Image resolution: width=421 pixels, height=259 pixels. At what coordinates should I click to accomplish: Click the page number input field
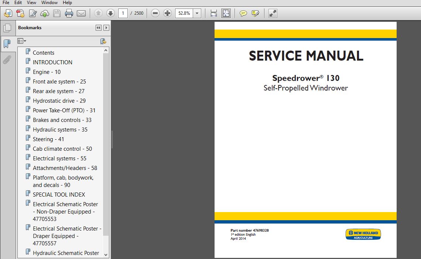click(x=123, y=14)
